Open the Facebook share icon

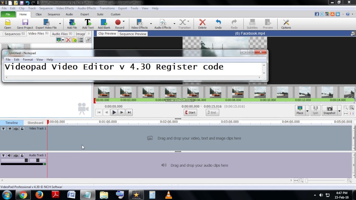[317, 14]
